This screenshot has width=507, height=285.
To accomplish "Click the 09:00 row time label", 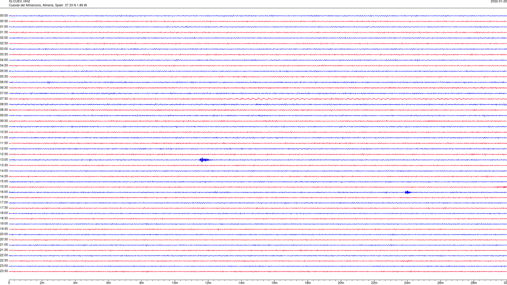I will [x=4, y=116].
